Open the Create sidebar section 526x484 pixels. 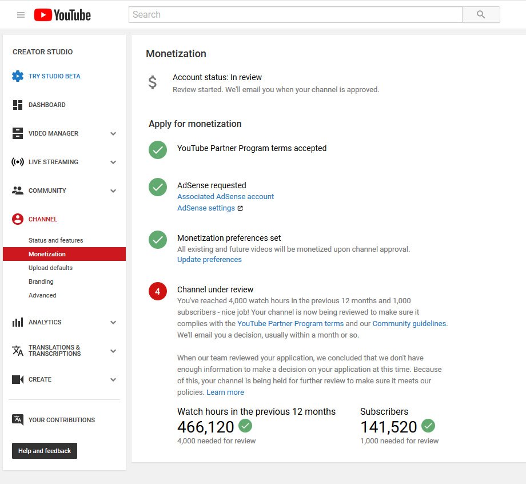(x=40, y=379)
